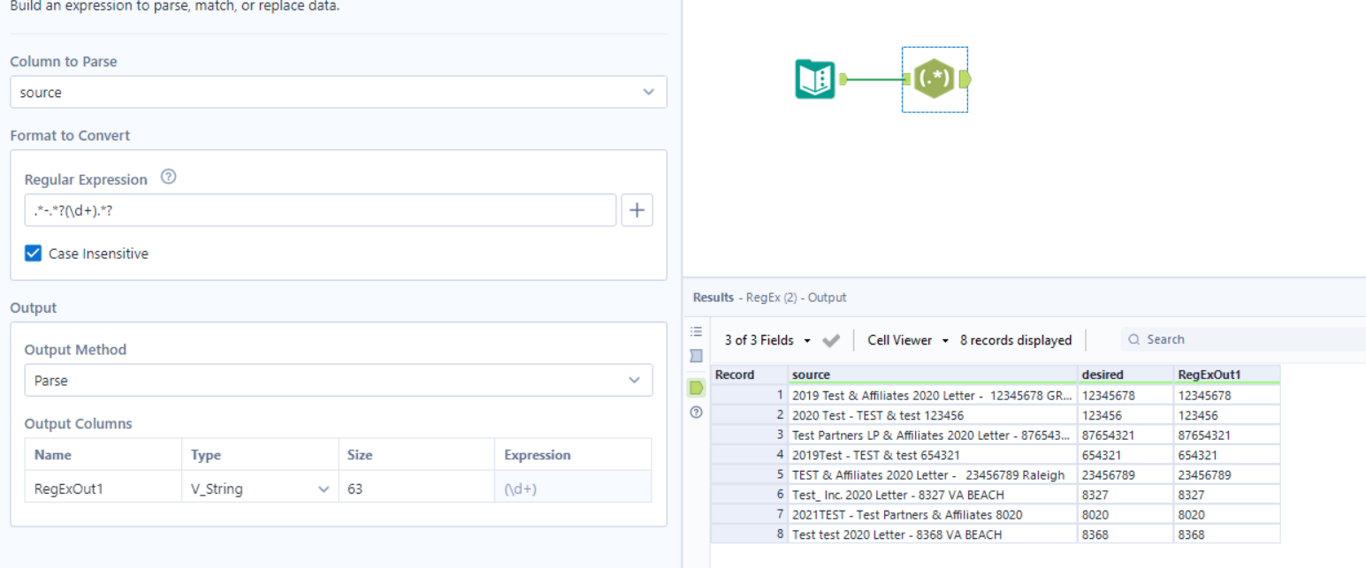Click the metadata icon in results sidebar
1366x568 pixels.
tap(696, 356)
